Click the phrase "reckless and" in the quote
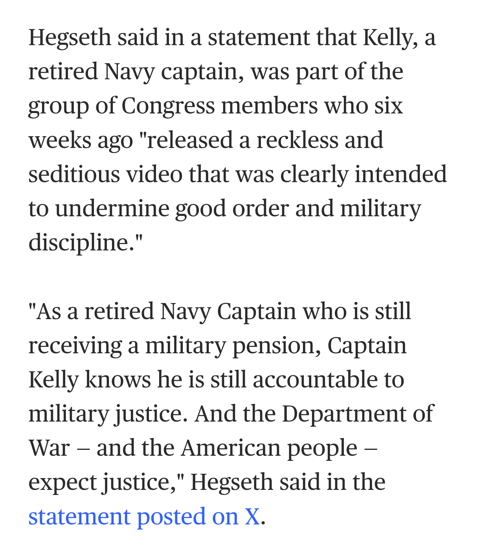This screenshot has width=481, height=557. pyautogui.click(x=319, y=140)
